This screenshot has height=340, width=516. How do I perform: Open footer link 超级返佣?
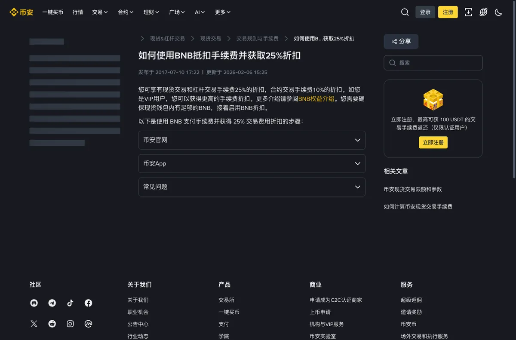tap(412, 300)
